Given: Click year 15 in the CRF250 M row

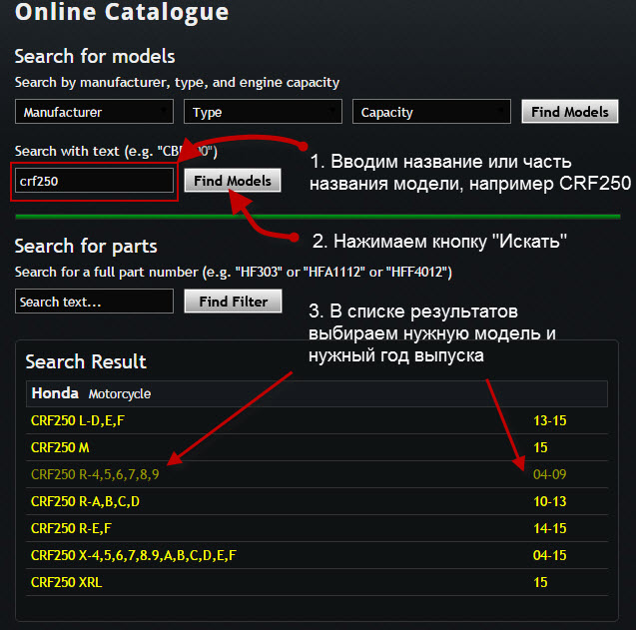Looking at the screenshot, I should (x=540, y=447).
